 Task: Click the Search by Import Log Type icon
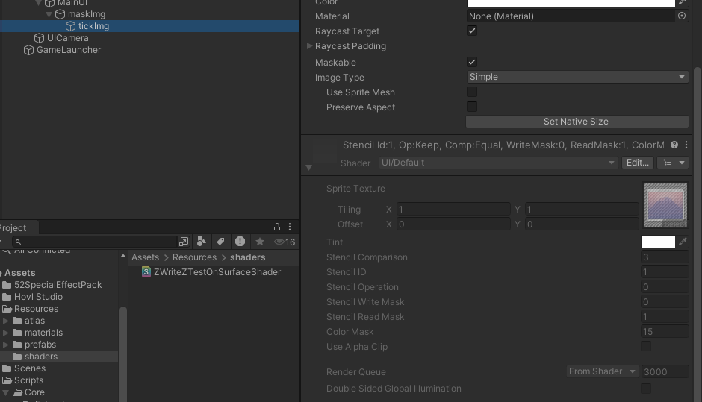240,242
